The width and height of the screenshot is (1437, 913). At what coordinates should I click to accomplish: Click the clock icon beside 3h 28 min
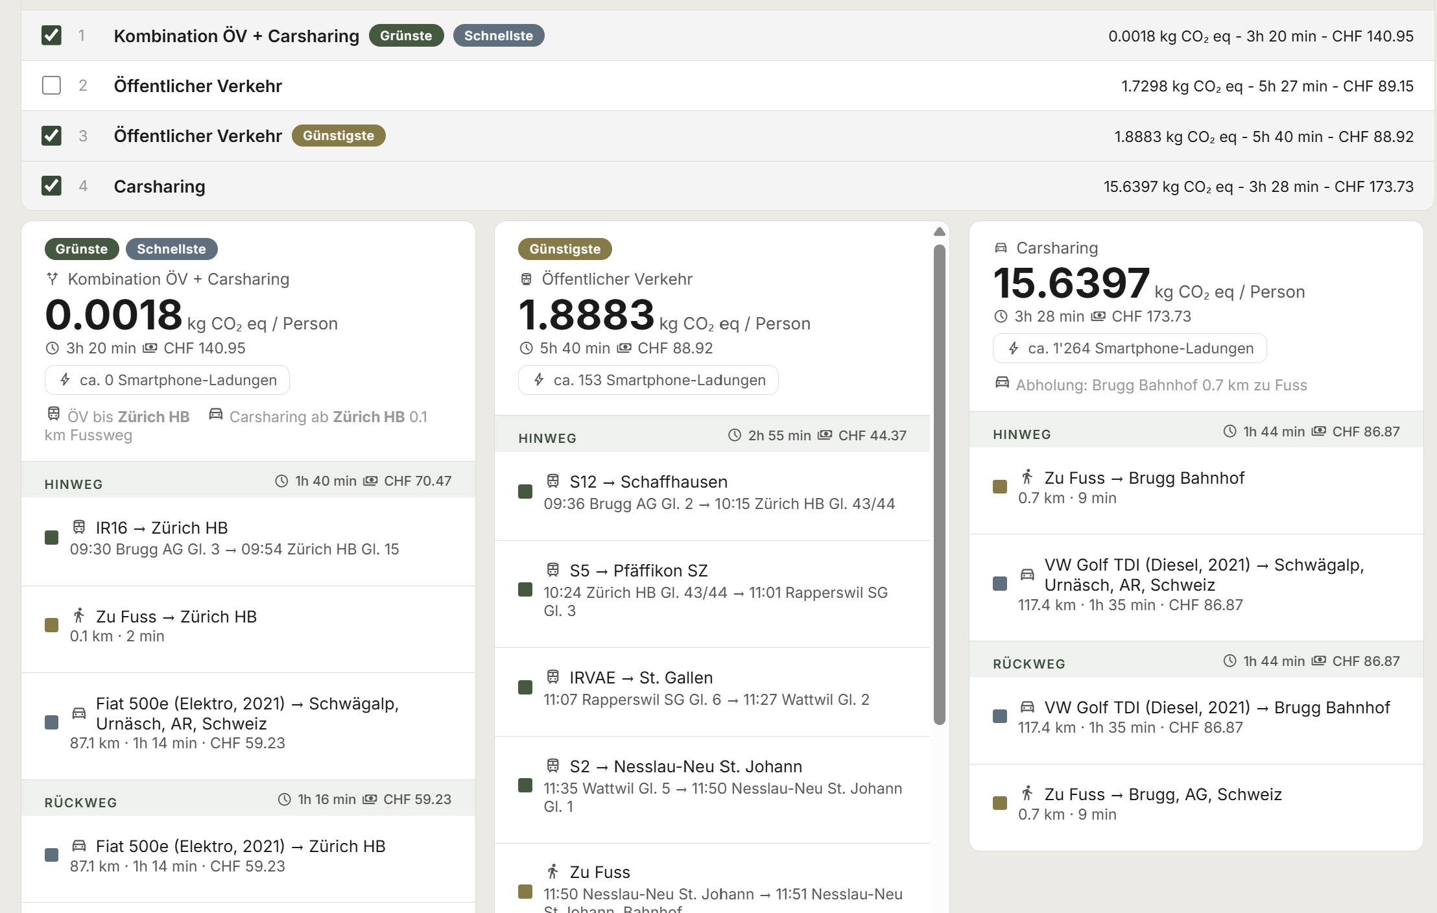(x=1001, y=316)
